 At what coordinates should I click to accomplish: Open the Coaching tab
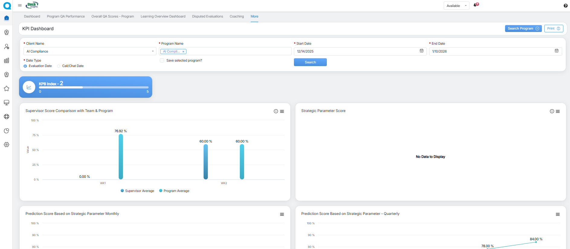[237, 17]
